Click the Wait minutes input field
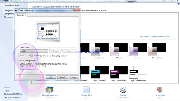This screenshot has height=101, width=180. 27,56
